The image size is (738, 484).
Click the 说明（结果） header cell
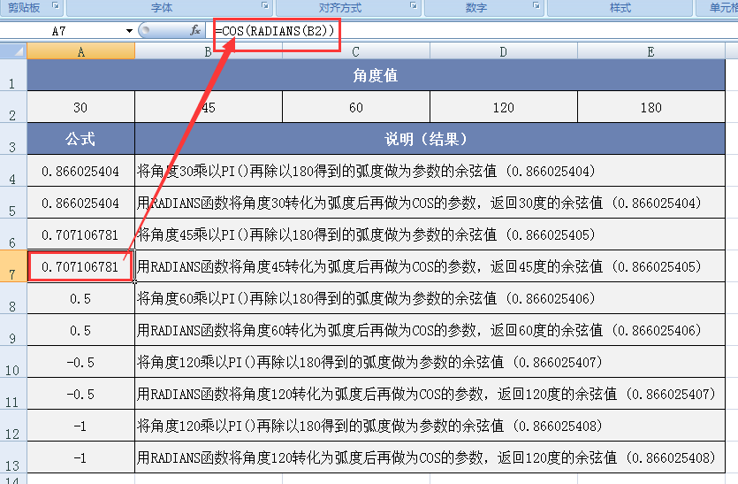(430, 139)
